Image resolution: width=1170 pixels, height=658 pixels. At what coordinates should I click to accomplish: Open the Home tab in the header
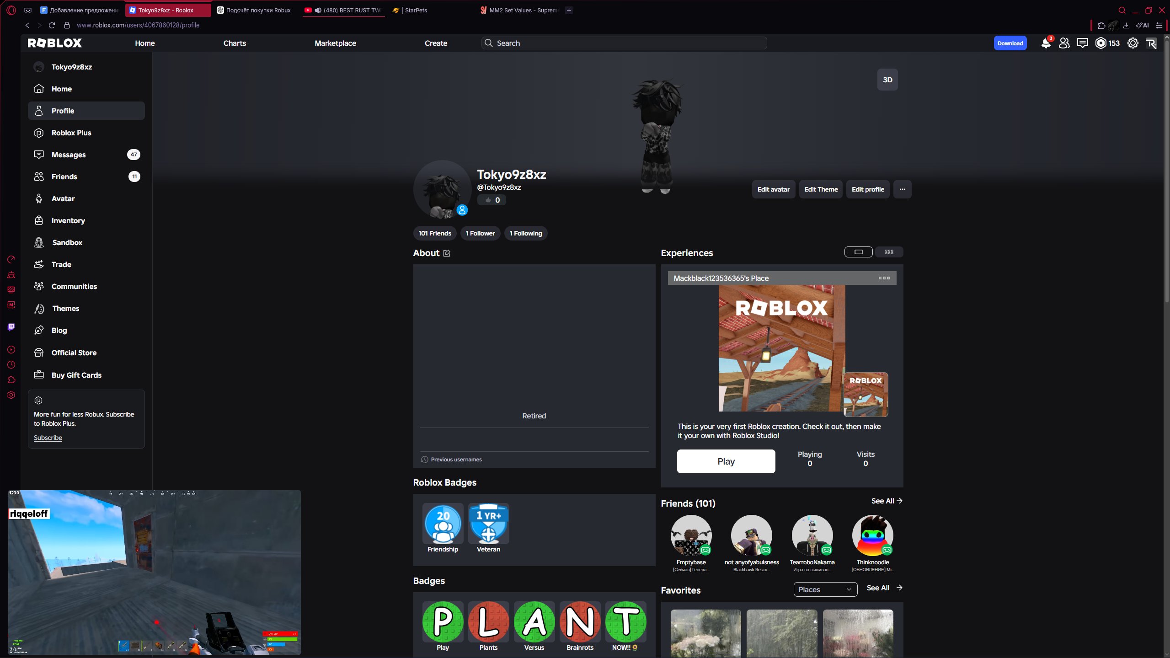(x=144, y=43)
